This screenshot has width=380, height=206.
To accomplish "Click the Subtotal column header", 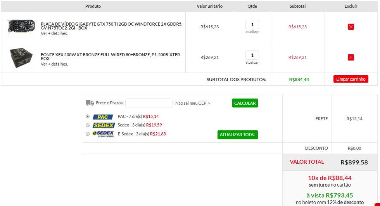I will click(x=297, y=6).
